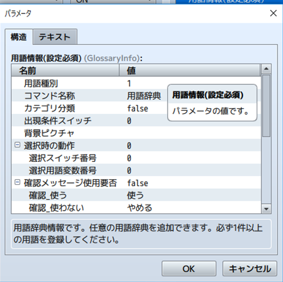Select the 確認_使う row name
Image resolution: width=283 pixels, height=282 pixels.
(x=48, y=195)
